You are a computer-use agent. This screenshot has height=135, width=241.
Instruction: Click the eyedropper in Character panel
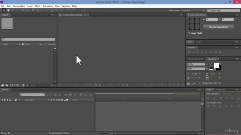click(211, 64)
